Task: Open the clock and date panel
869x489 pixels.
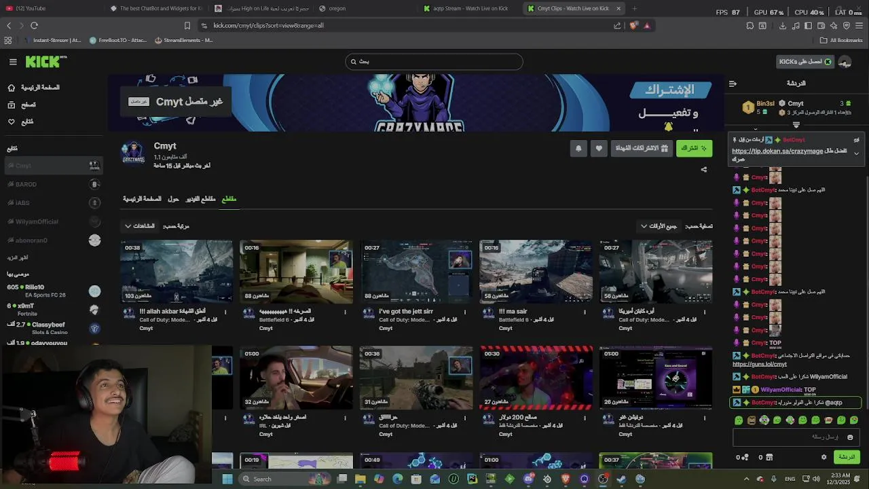Action: coord(839,479)
